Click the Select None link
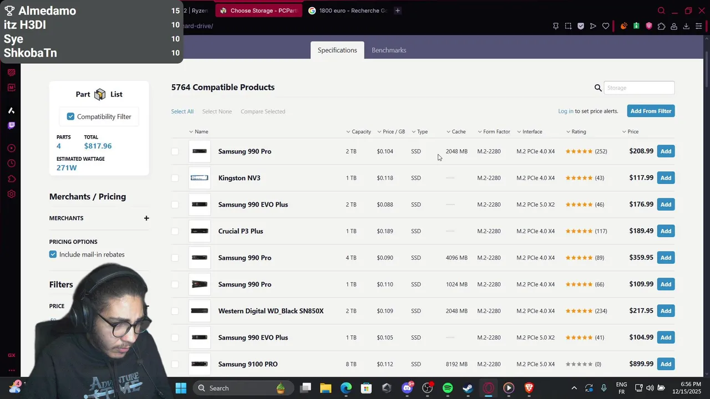This screenshot has height=399, width=710. pos(217,111)
